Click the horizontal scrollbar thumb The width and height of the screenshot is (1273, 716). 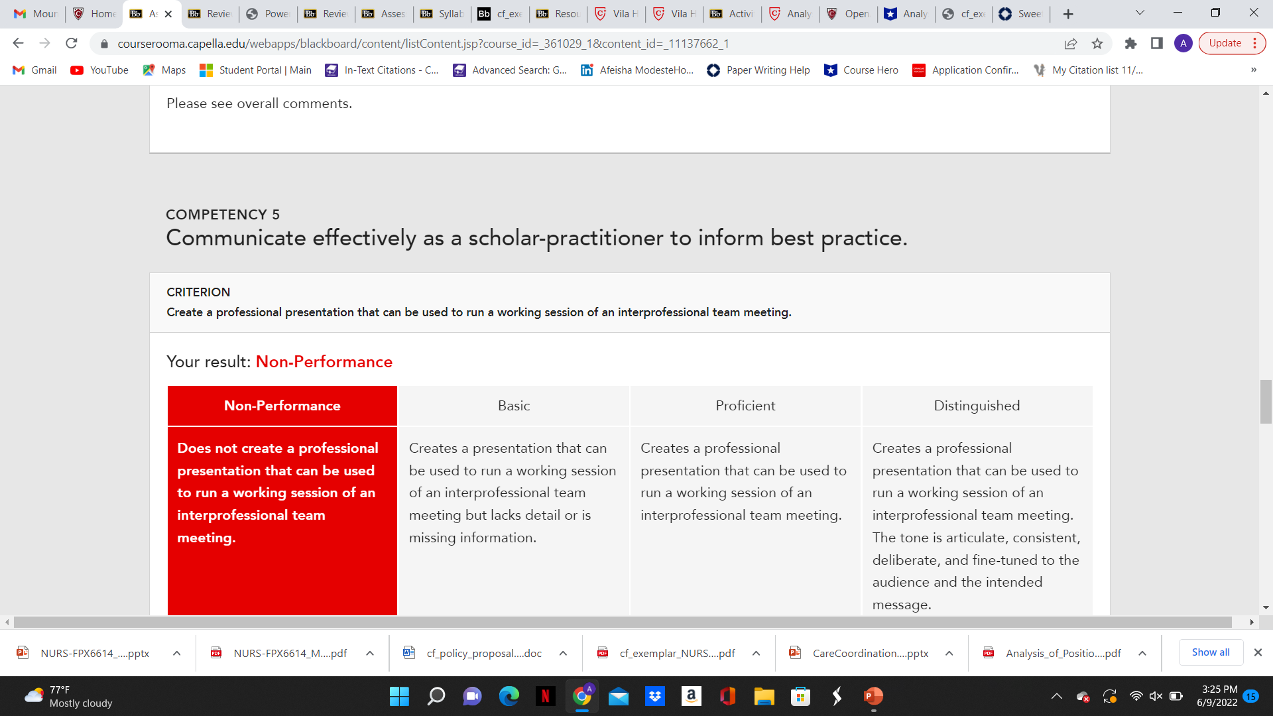click(623, 623)
